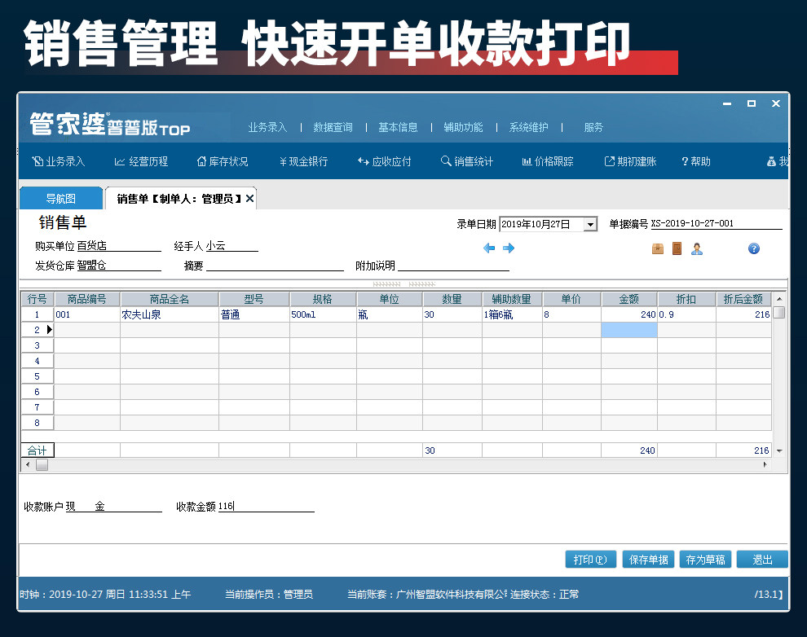807x637 pixels.
Task: Click the horizontal scrollbar right arrow
Action: coord(765,465)
